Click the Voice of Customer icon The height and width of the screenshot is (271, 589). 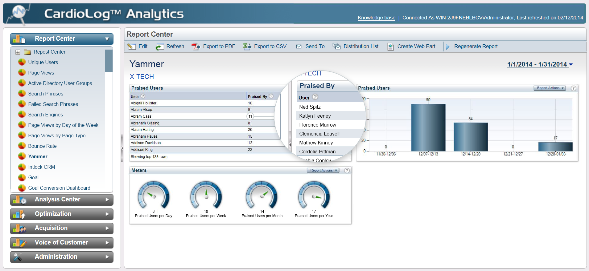(19, 243)
